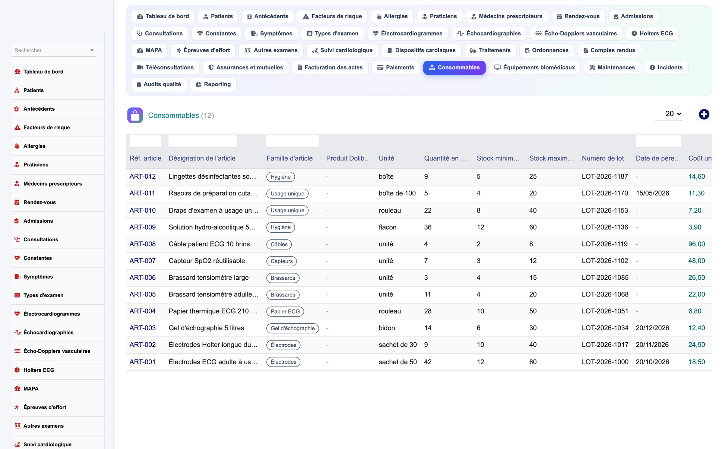Click the 'sachet de 30' unit cell
This screenshot has width=725, height=449.
pyautogui.click(x=398, y=345)
